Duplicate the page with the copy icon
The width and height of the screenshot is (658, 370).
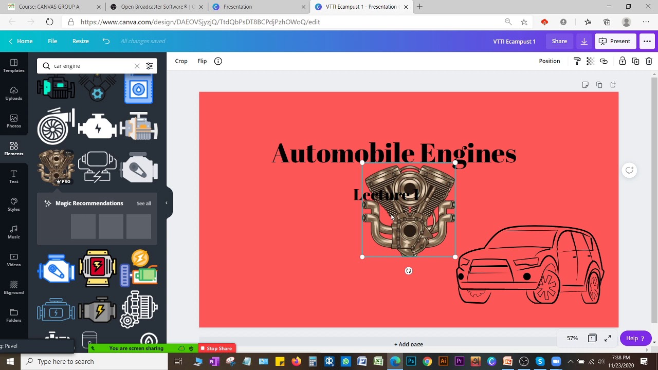599,85
